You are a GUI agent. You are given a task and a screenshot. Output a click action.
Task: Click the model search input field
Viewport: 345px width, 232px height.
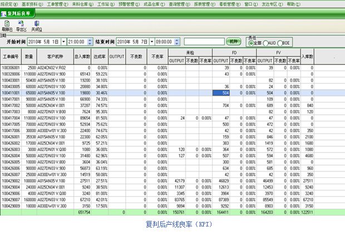tap(204, 42)
